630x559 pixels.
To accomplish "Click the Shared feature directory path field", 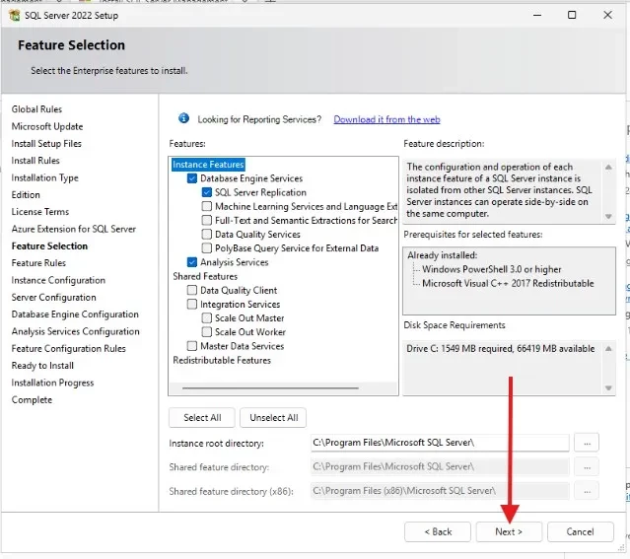I will tap(440, 466).
